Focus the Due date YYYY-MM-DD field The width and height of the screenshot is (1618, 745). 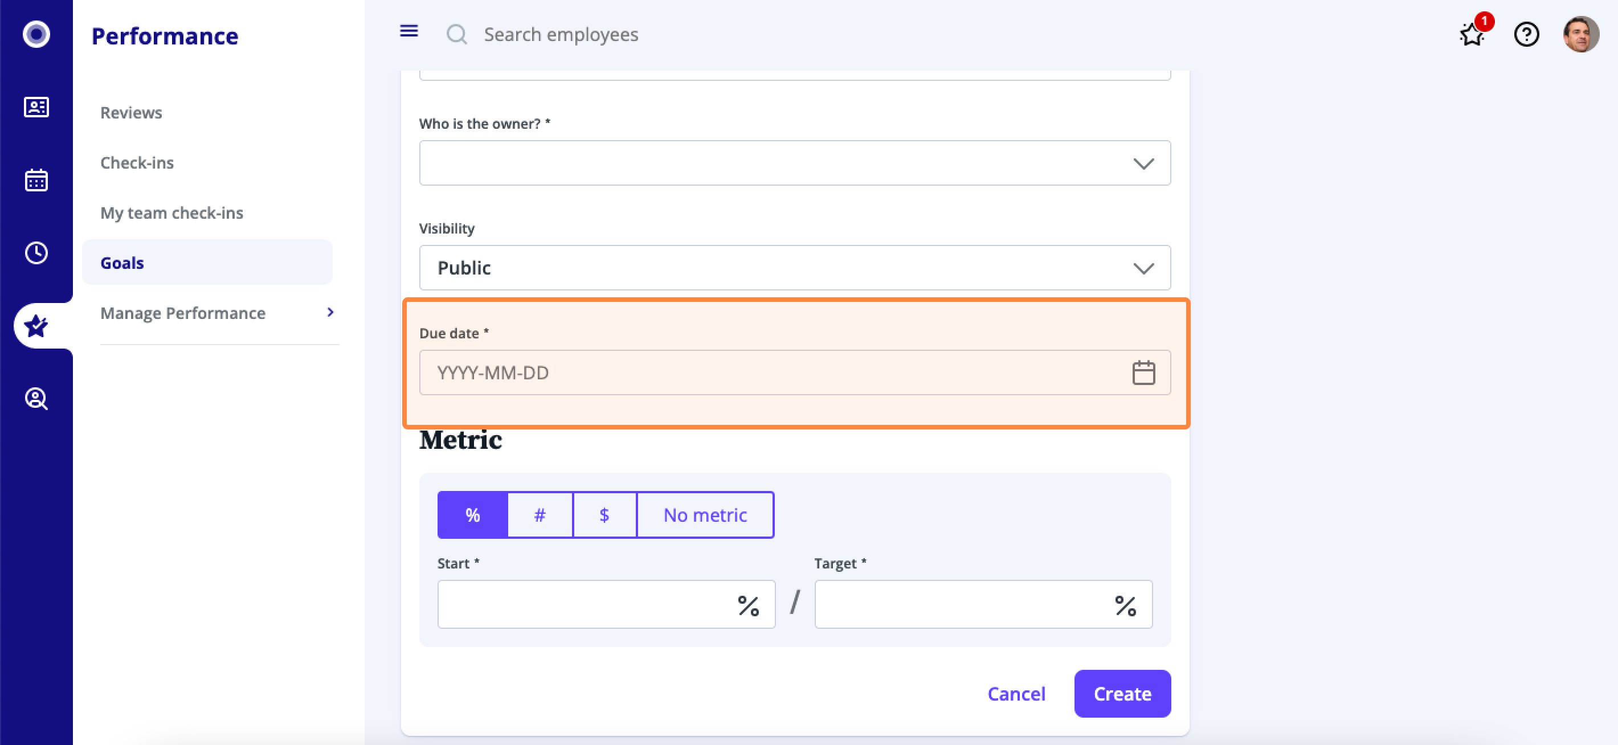795,372
